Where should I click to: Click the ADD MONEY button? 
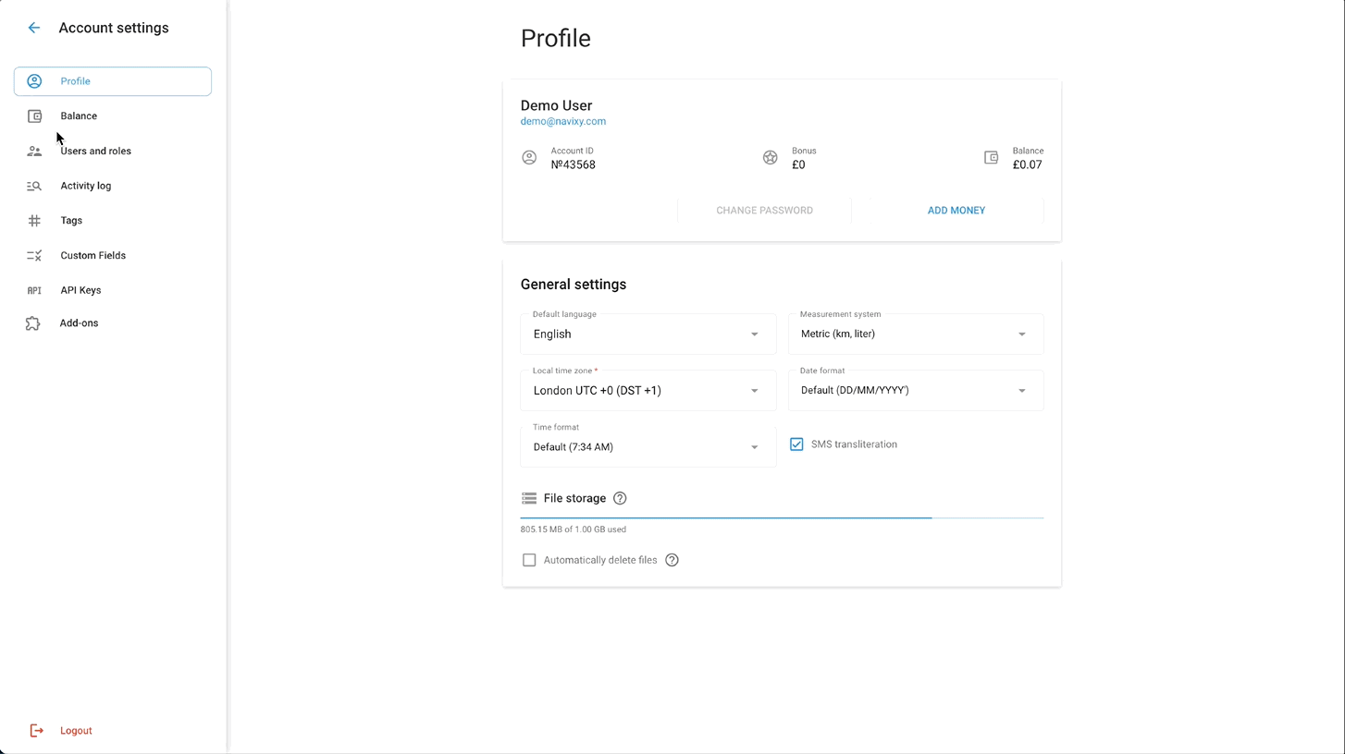point(956,211)
